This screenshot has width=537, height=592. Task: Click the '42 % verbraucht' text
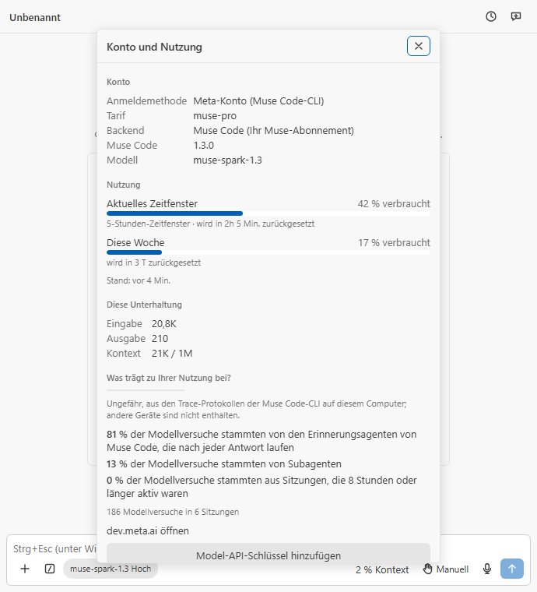(x=394, y=204)
